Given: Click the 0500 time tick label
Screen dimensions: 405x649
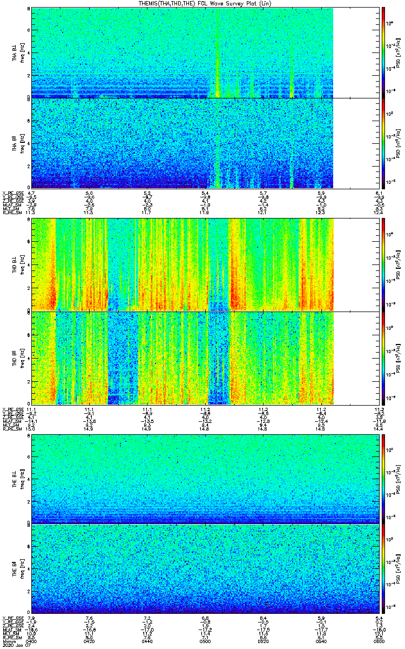Looking at the screenshot, I should pos(206,641).
